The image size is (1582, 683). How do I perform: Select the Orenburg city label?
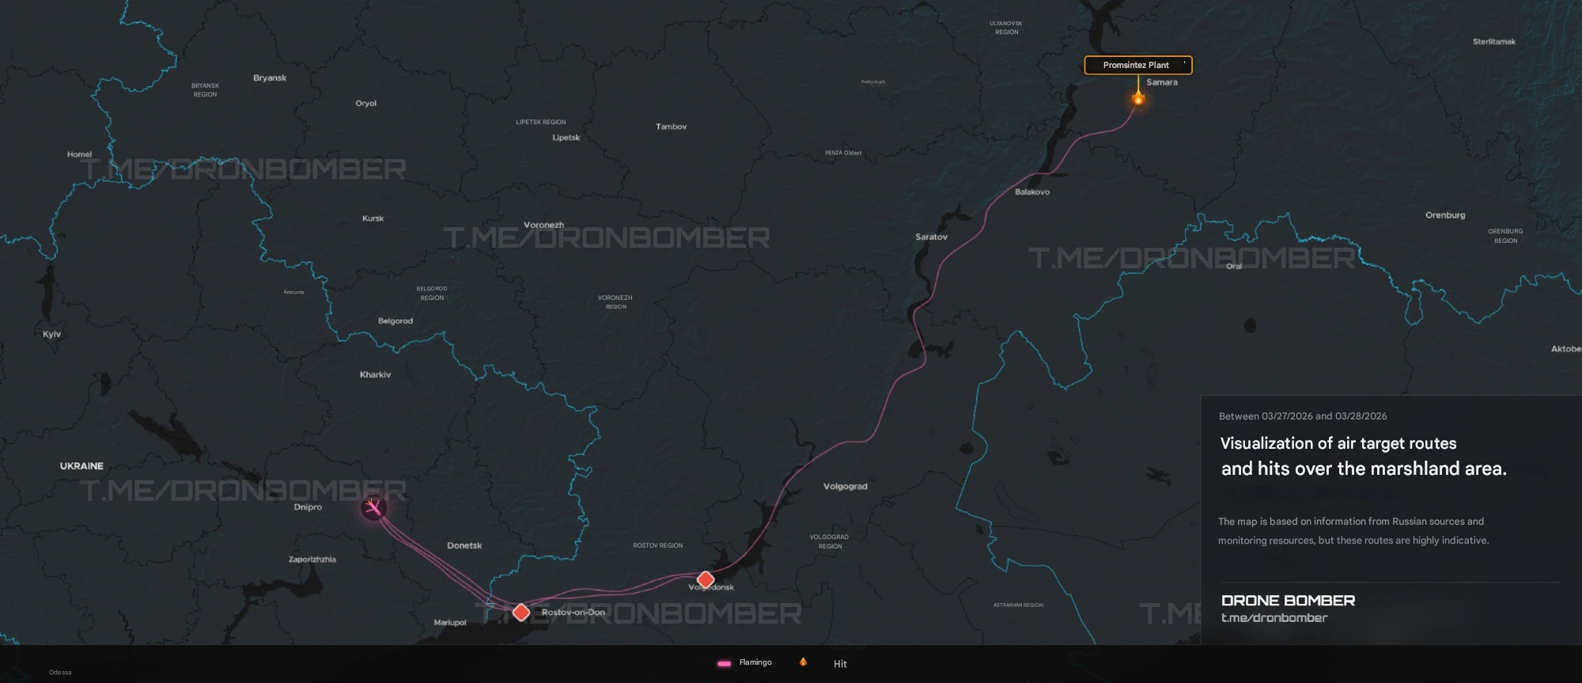tap(1445, 215)
